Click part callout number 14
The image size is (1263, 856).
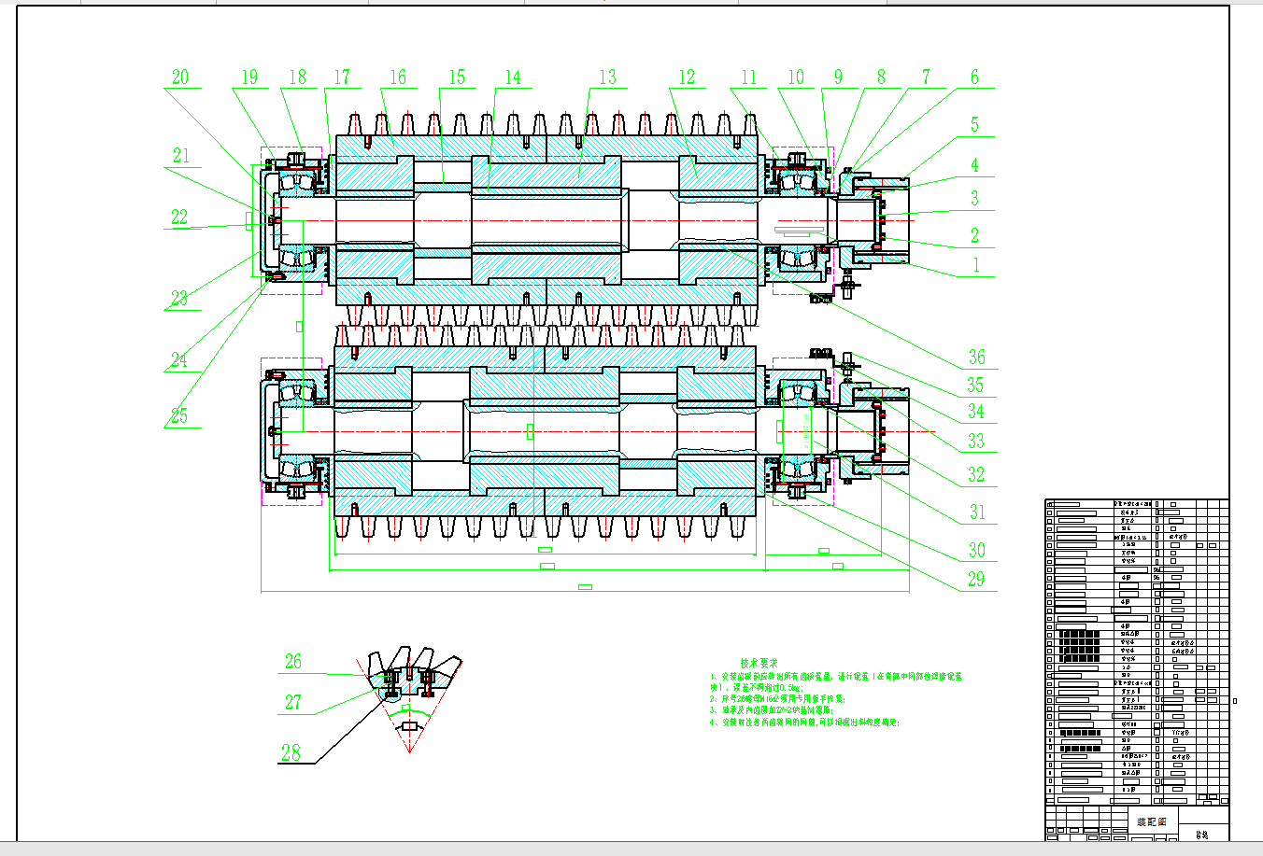(x=514, y=77)
